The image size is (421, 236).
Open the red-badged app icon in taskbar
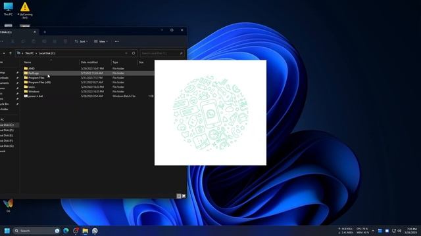(76, 231)
